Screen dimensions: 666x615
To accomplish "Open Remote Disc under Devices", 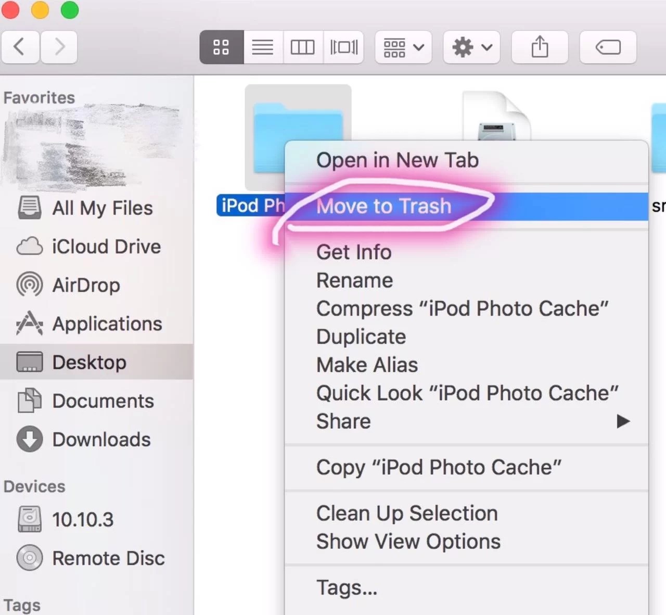I will [x=109, y=558].
